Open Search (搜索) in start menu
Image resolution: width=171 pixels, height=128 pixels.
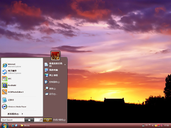[x=50, y=89]
